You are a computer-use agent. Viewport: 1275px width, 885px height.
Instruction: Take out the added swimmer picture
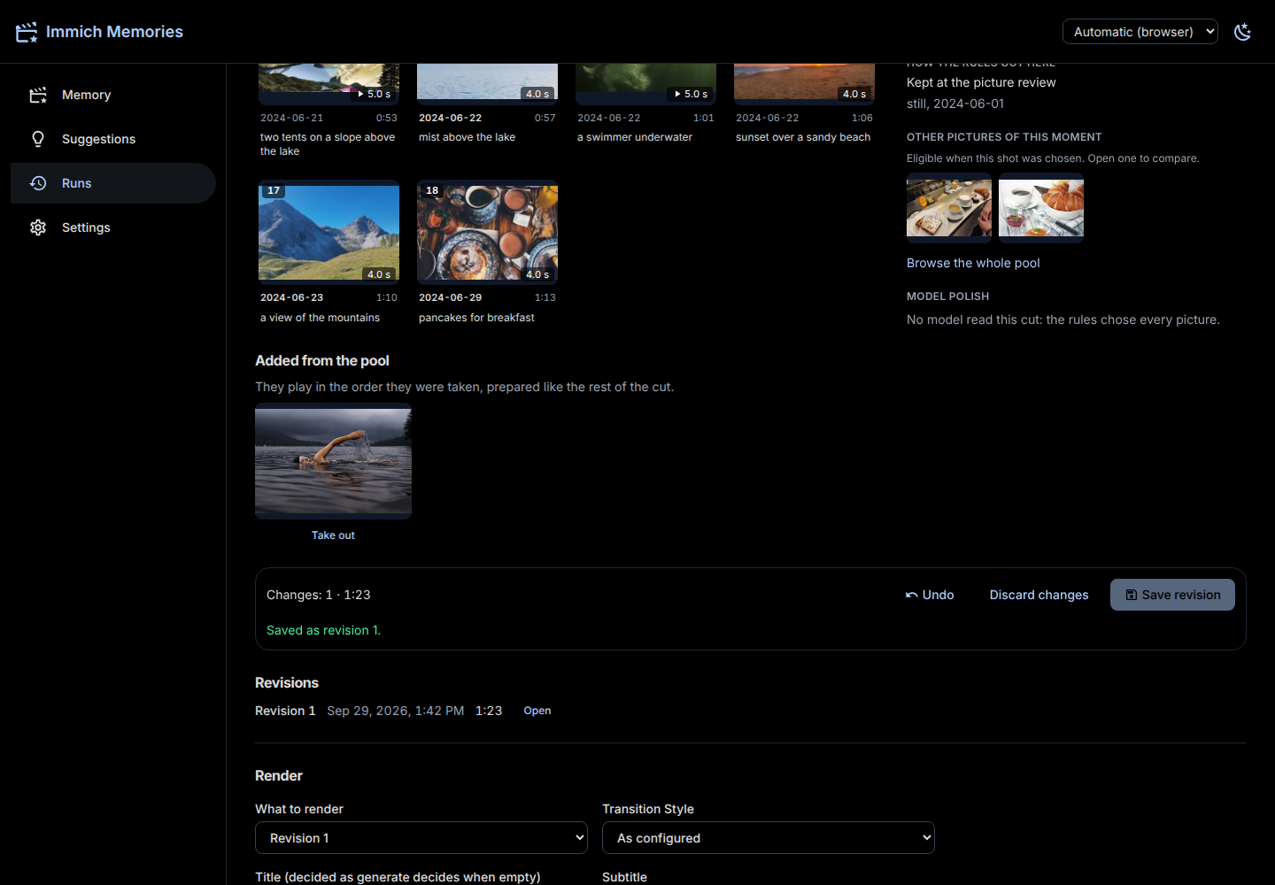(333, 535)
